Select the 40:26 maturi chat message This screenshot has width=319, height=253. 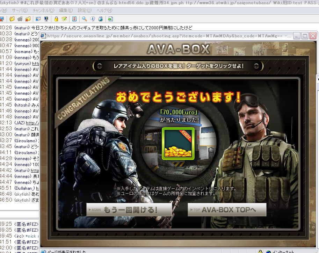96,28
